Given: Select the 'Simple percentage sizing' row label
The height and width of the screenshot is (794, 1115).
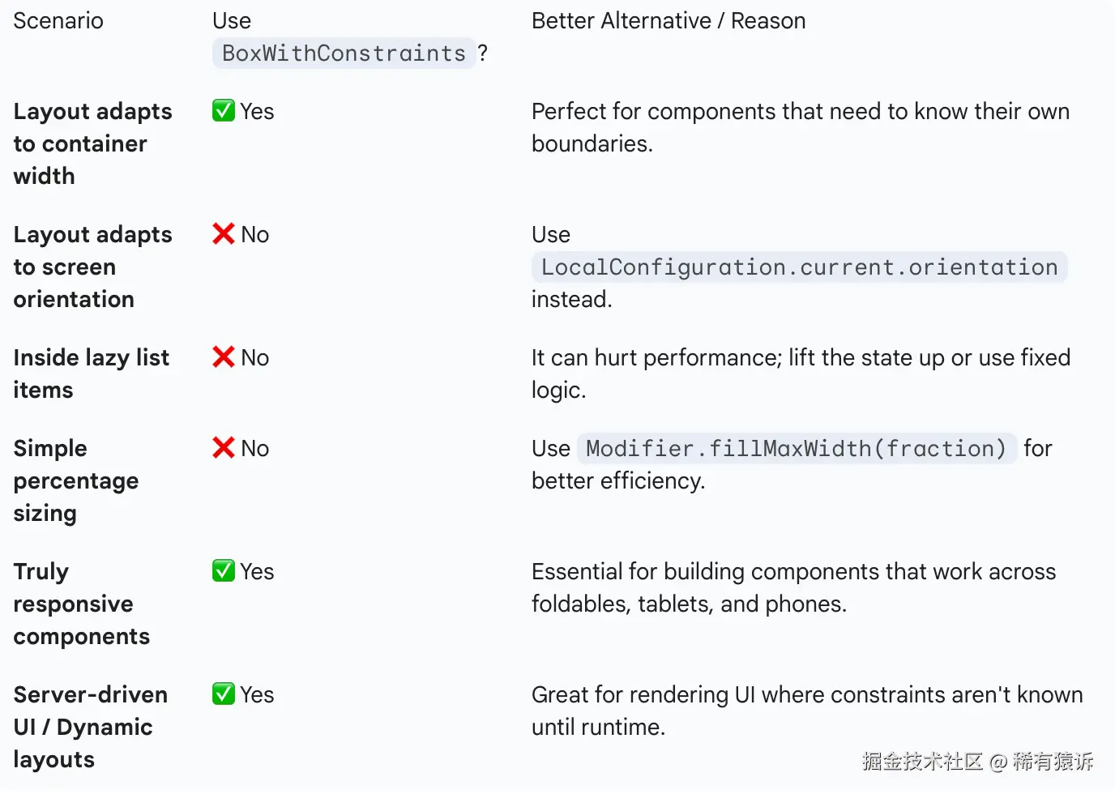Looking at the screenshot, I should click(x=76, y=480).
